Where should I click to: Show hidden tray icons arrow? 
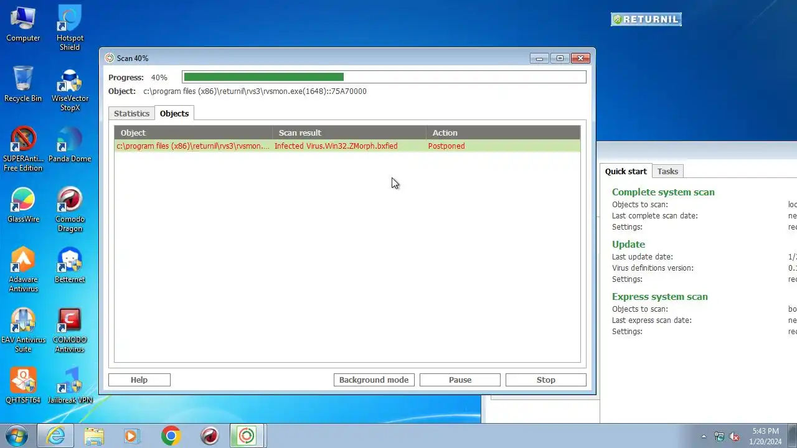point(704,436)
